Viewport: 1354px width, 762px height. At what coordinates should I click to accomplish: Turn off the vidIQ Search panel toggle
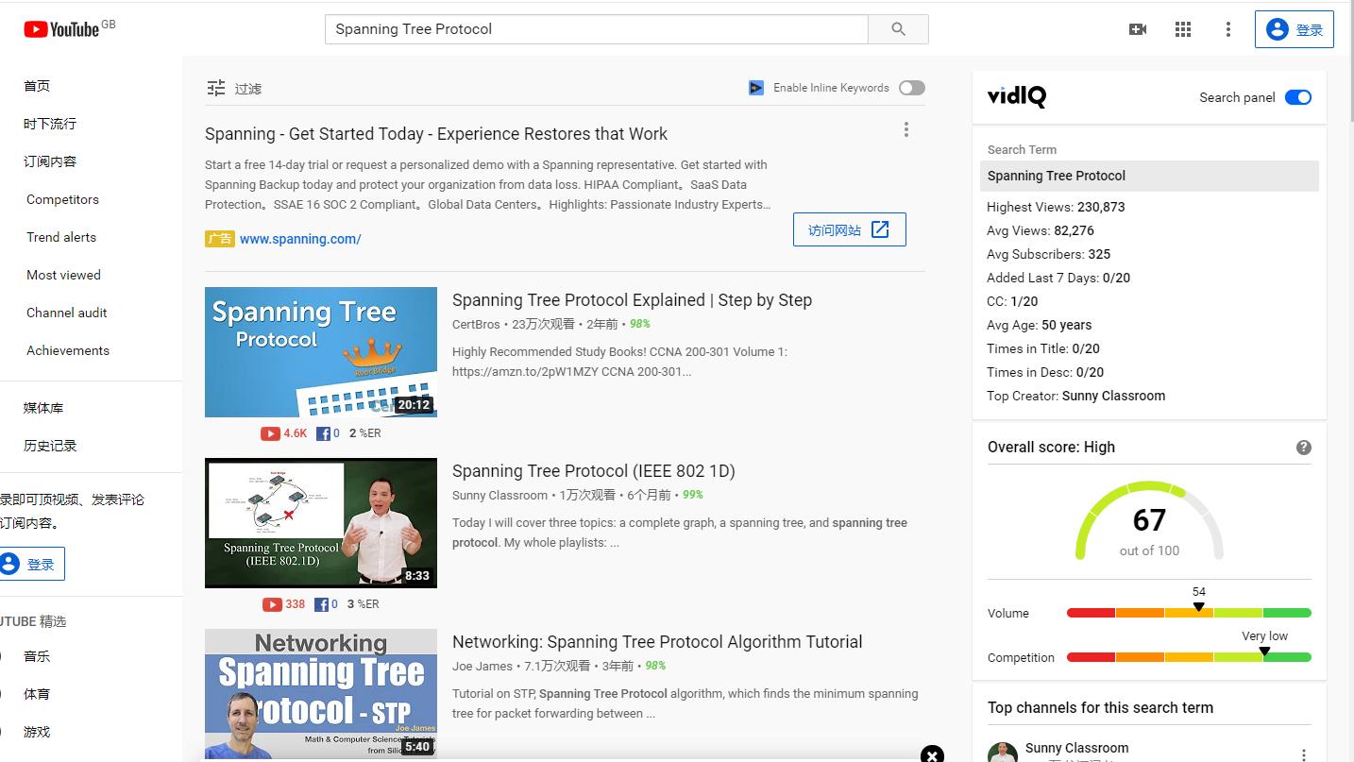(x=1298, y=97)
